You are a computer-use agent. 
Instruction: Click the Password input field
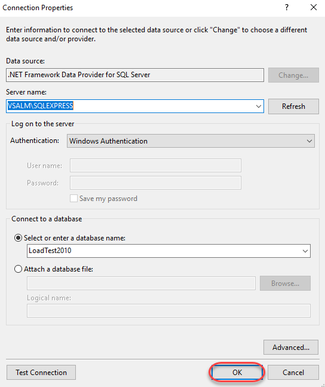(x=155, y=182)
